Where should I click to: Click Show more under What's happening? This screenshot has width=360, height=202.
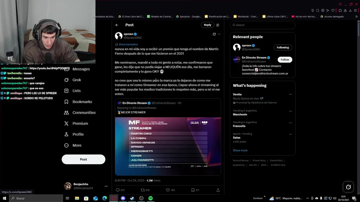(240, 150)
